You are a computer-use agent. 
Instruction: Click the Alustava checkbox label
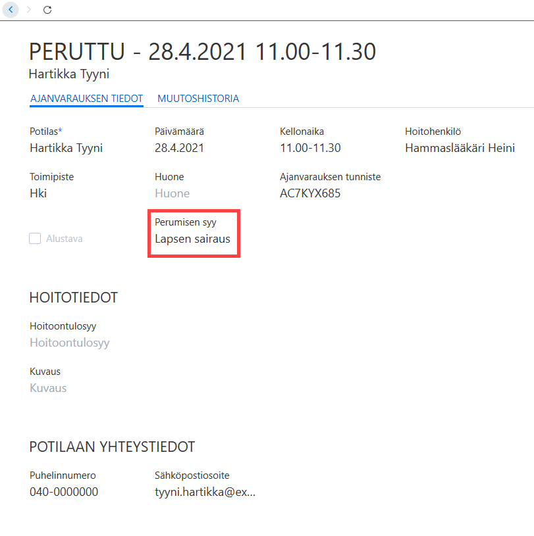pyautogui.click(x=65, y=239)
